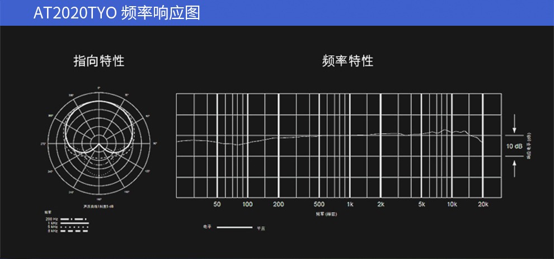
Task: Click the "20k" frequency axis label
Action: 483,204
